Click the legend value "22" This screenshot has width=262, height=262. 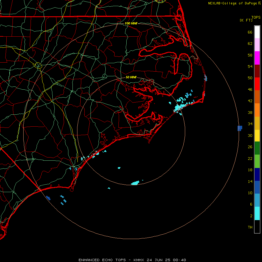[x=250, y=158]
